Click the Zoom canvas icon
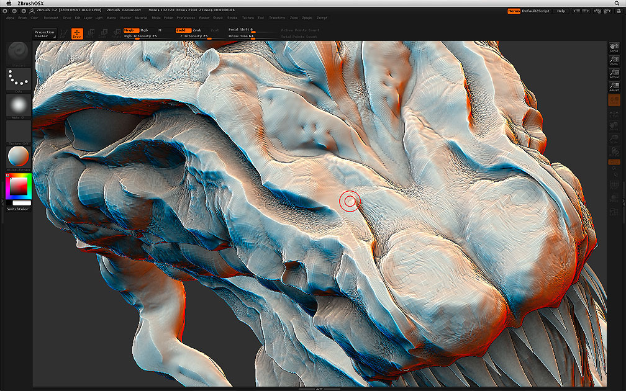Image resolution: width=626 pixels, height=391 pixels. pyautogui.click(x=614, y=61)
